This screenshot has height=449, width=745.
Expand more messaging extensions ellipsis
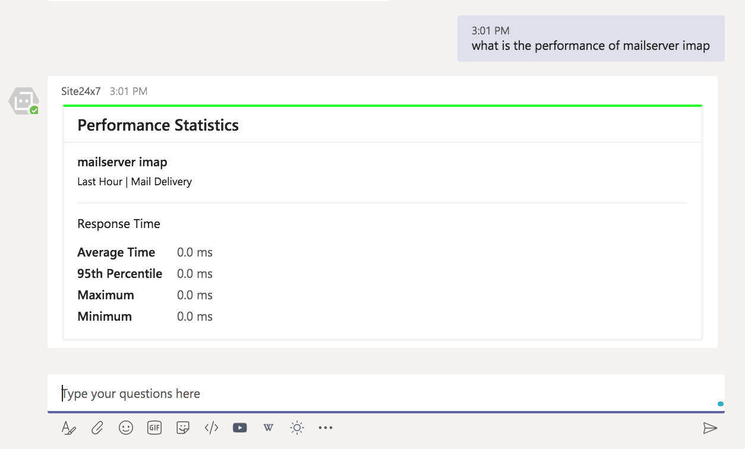(x=326, y=428)
